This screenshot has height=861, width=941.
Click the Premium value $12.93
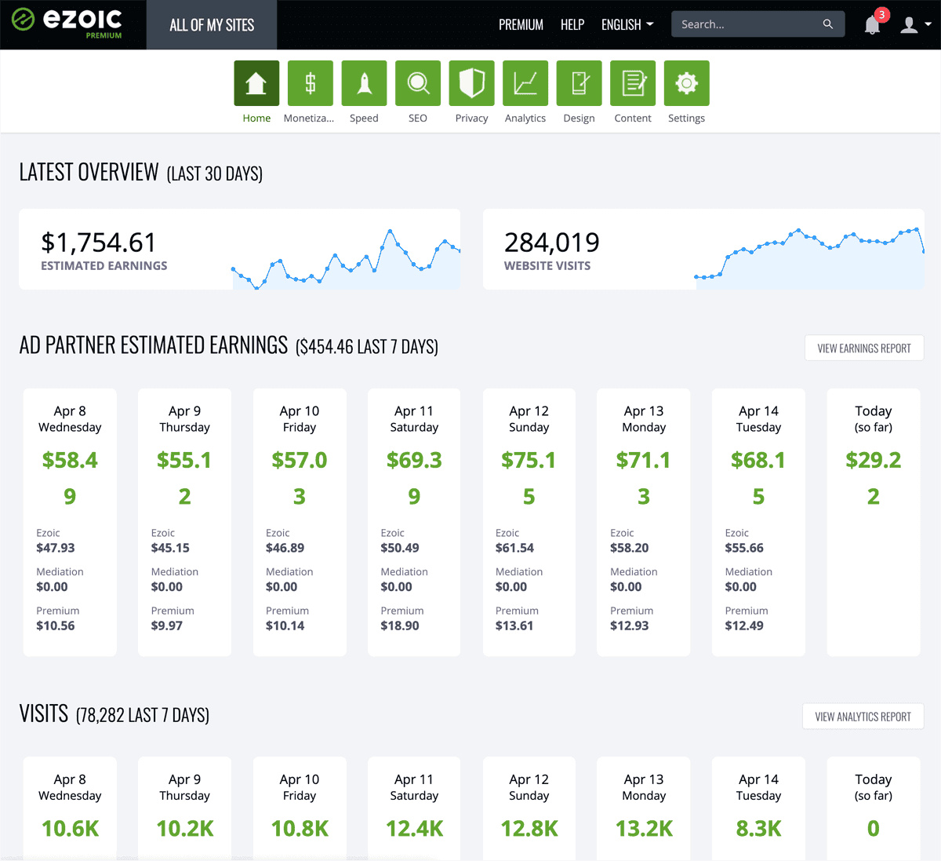(630, 626)
